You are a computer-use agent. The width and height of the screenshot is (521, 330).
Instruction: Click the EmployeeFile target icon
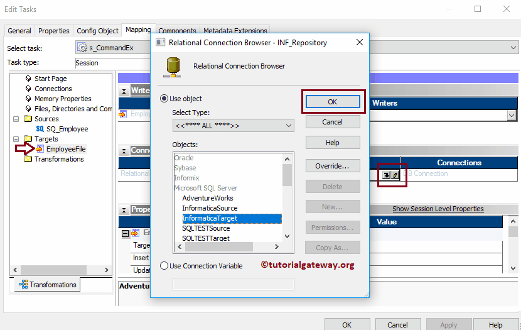[40, 149]
